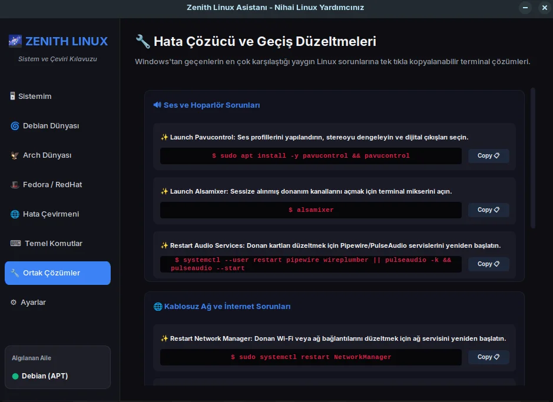553x402 pixels.
Task: Click the sparkle icon before Launch Pavucontrol
Action: point(164,137)
